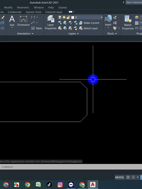
Task: Click the Thaw All Layers icon
Action: pyautogui.click(x=70, y=28)
